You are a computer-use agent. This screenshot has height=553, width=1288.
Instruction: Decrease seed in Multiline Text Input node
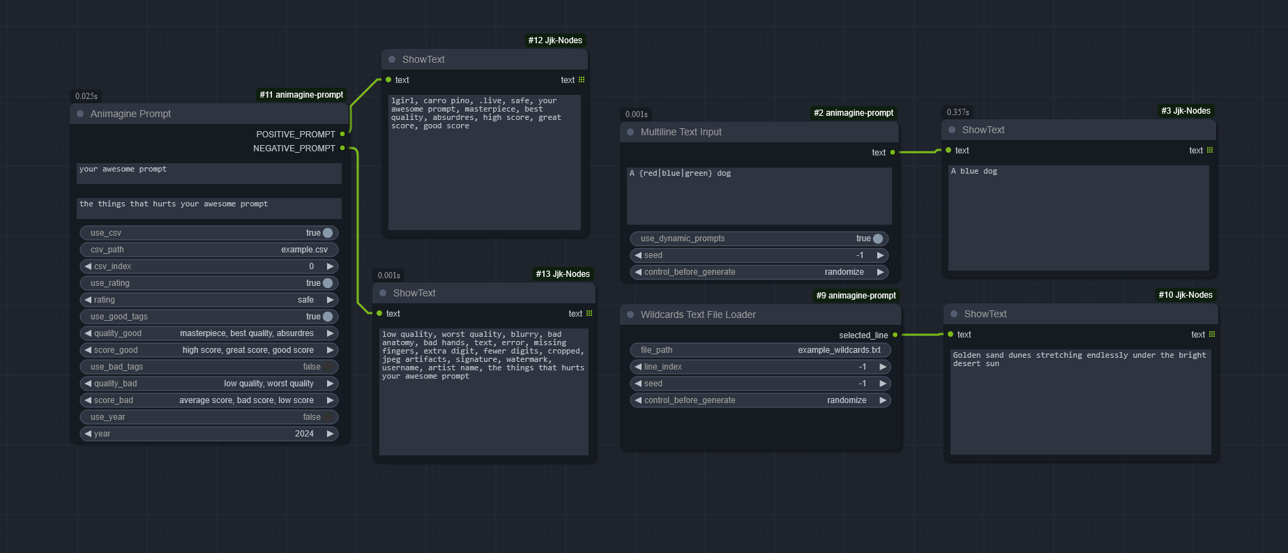[638, 255]
